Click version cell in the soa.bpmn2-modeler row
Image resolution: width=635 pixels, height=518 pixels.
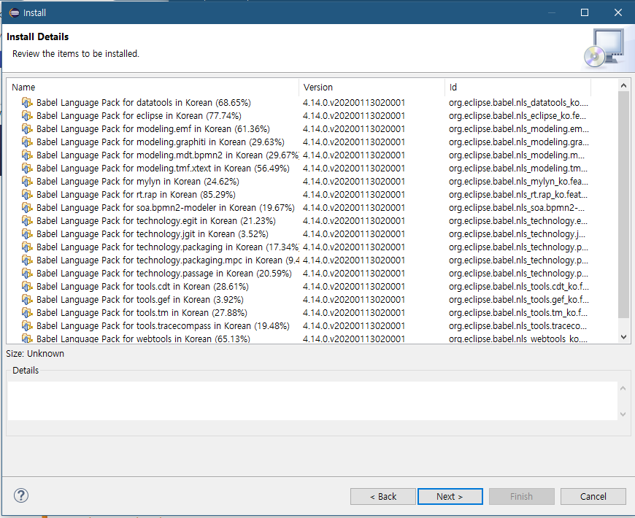pos(354,208)
